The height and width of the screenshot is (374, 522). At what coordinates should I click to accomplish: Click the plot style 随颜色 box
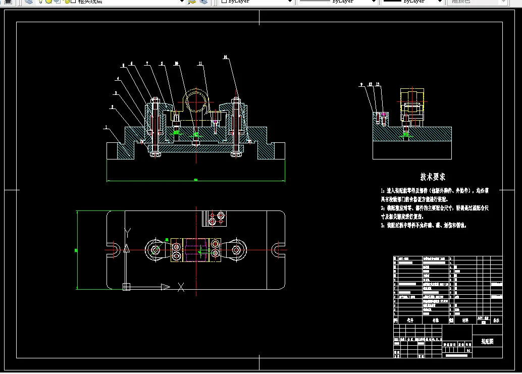[x=478, y=2]
